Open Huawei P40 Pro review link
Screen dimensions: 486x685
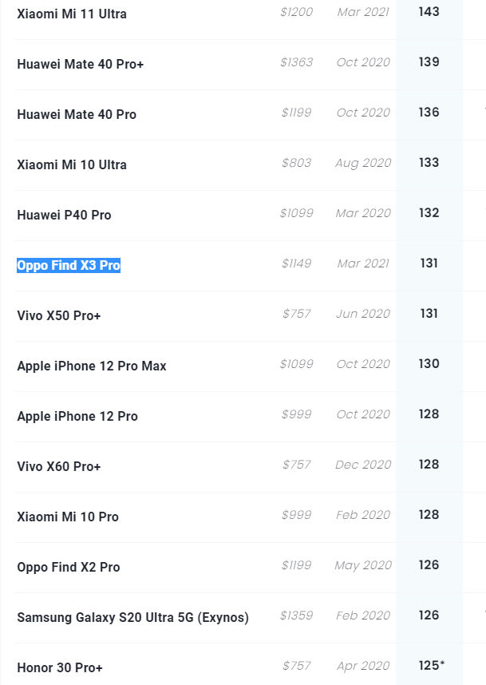coord(64,215)
